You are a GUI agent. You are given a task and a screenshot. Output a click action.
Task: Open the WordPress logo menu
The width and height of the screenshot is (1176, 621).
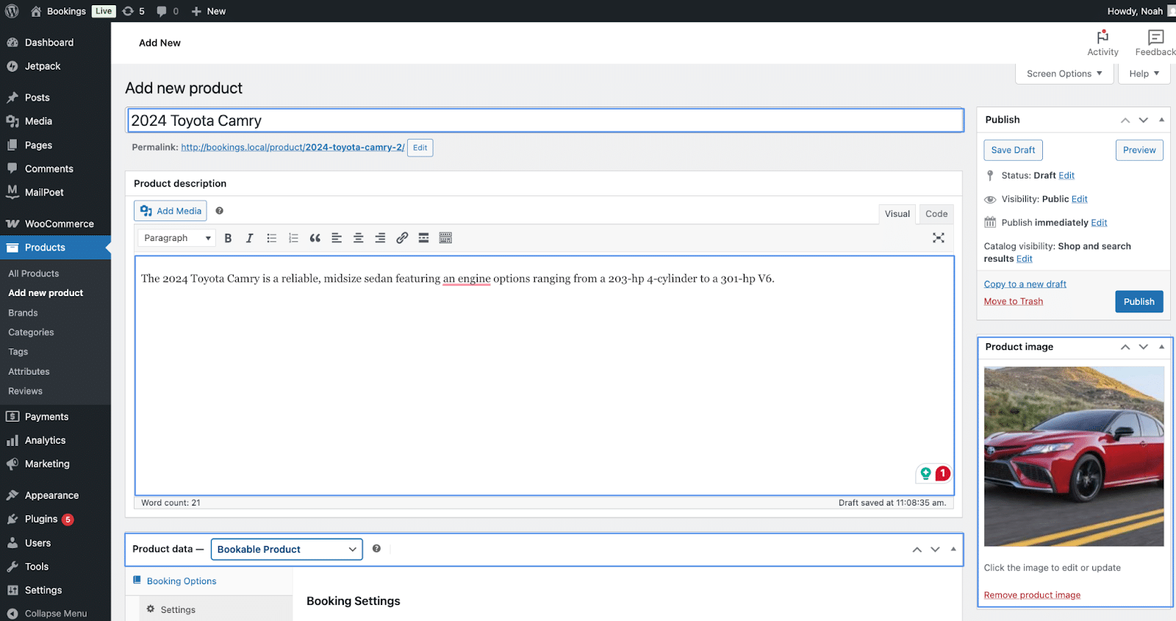12,11
